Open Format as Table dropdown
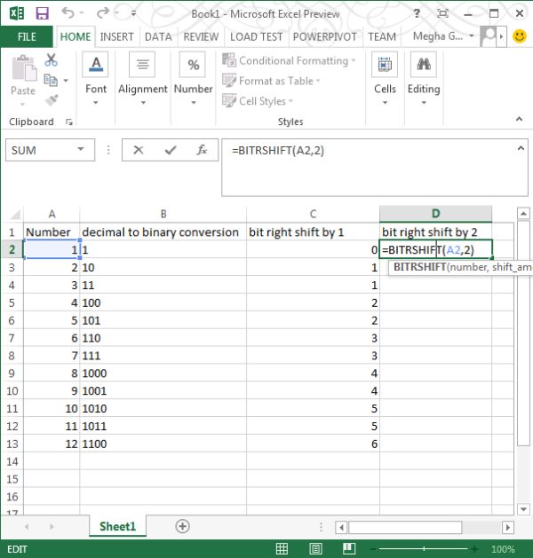Screen dimensions: 533x558 coord(271,81)
